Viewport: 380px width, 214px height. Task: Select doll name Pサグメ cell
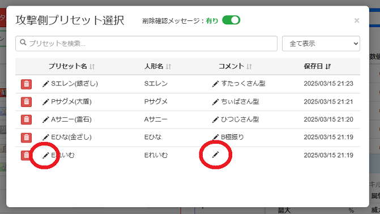(156, 101)
